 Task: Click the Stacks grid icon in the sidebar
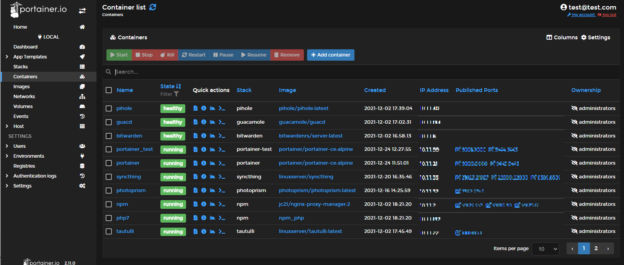82,67
